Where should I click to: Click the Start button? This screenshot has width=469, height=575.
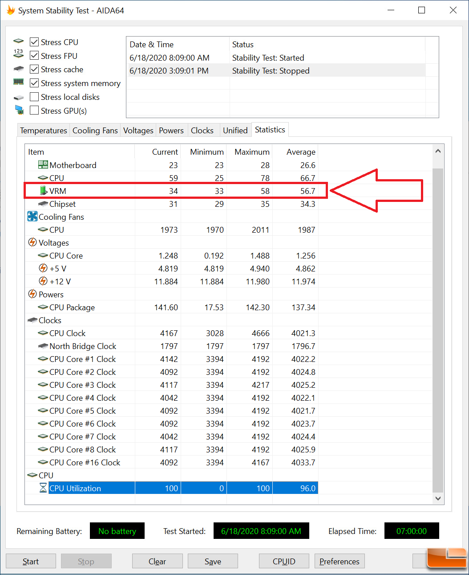(31, 561)
